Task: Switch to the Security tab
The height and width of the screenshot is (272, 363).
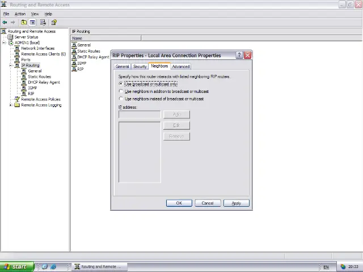Action: pyautogui.click(x=140, y=67)
